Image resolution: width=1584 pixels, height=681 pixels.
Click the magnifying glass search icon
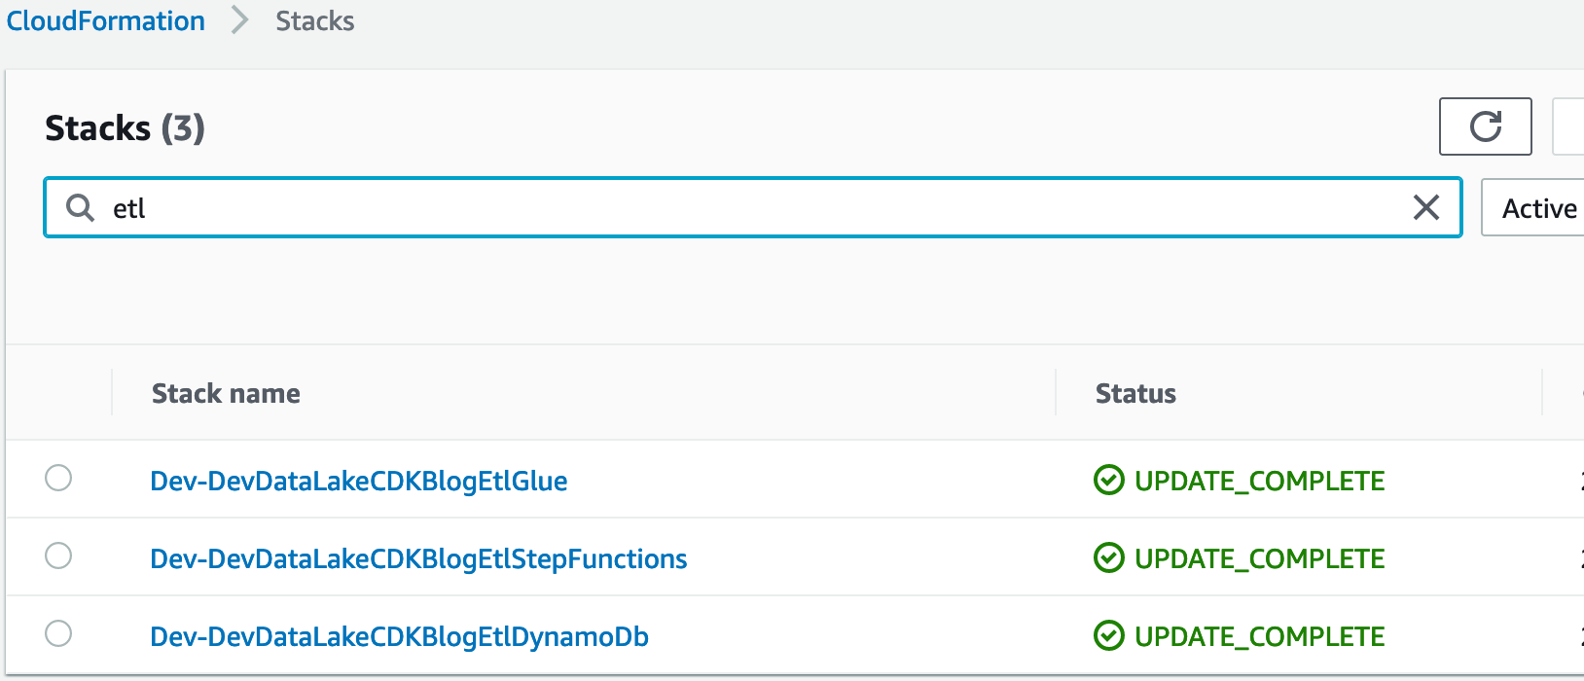pyautogui.click(x=80, y=207)
